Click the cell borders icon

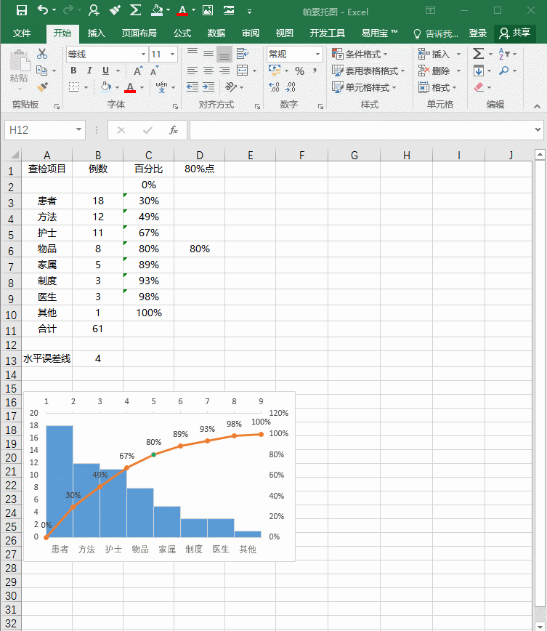[73, 87]
